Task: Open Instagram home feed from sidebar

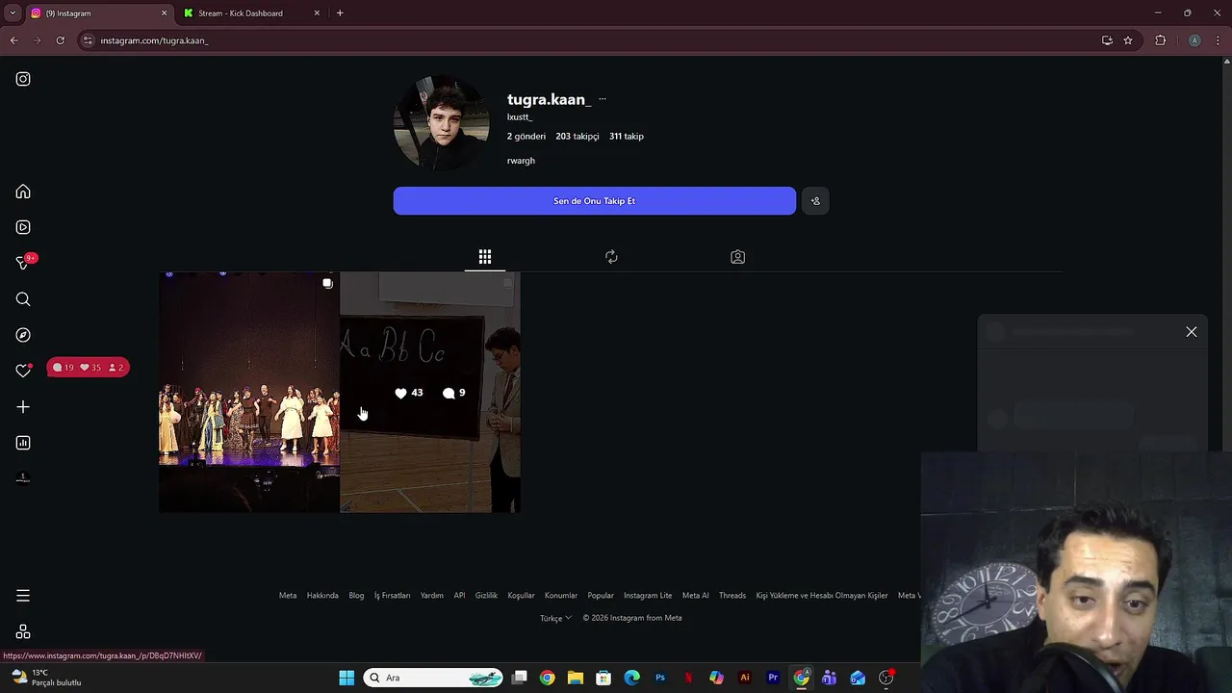Action: [23, 192]
